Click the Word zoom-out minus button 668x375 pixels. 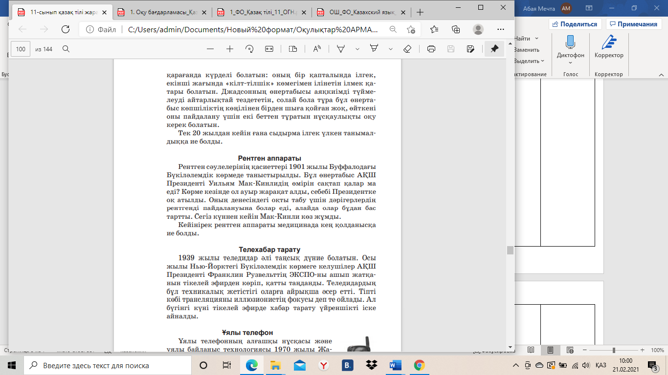pyautogui.click(x=584, y=350)
